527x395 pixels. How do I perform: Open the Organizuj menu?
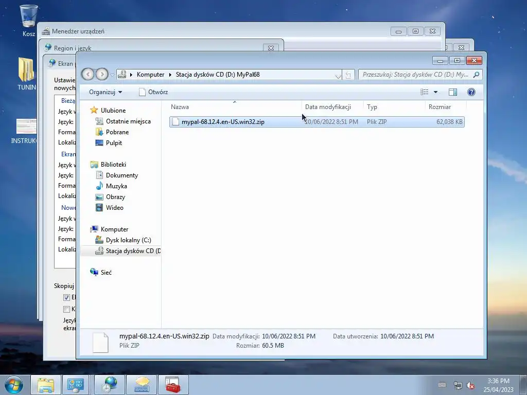click(105, 92)
